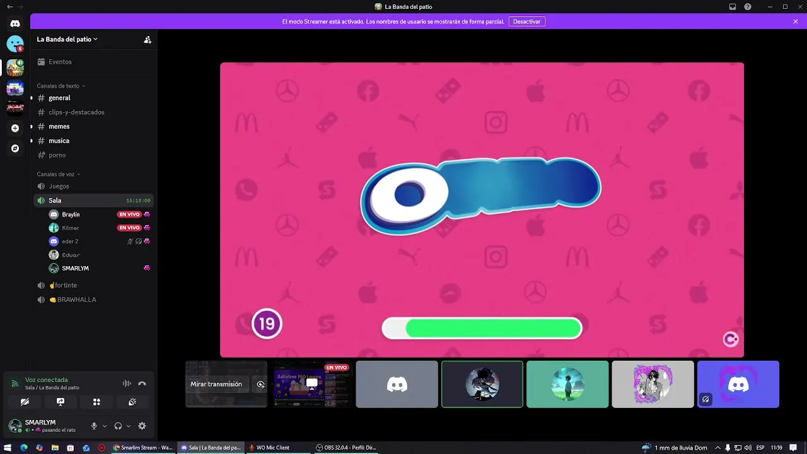
Task: Open the voice connection signal icon
Action: point(15,383)
